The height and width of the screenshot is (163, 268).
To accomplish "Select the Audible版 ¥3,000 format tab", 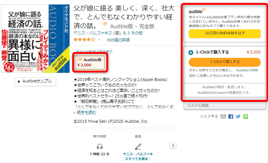I will [x=89, y=63].
